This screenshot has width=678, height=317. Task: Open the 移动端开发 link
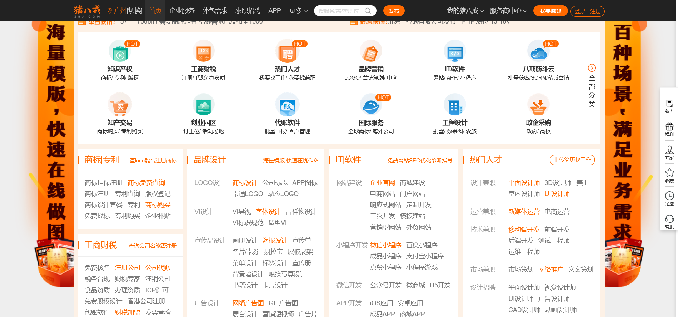[524, 230]
